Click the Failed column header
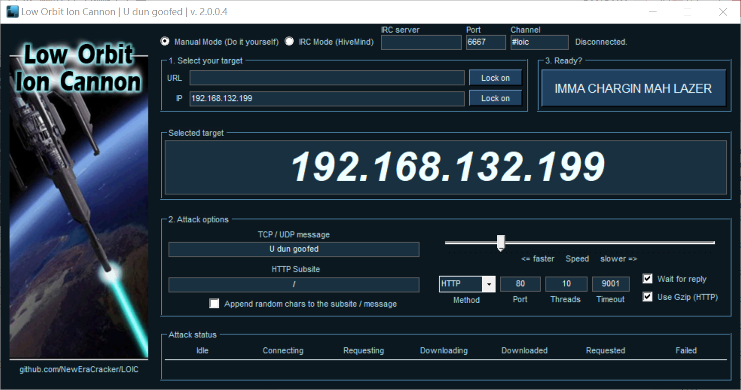The height and width of the screenshot is (390, 741). point(686,350)
